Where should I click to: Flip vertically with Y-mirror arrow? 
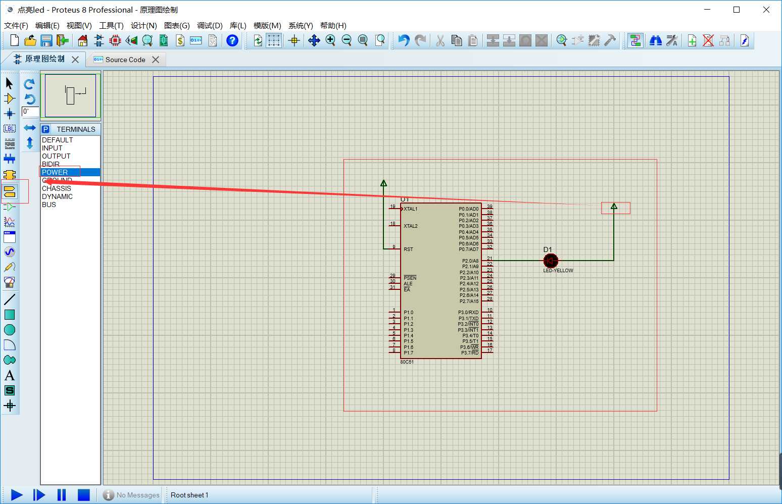[29, 143]
